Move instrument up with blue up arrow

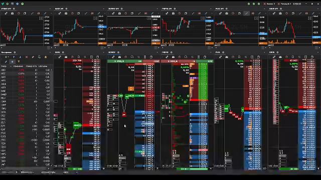pyautogui.click(x=14, y=57)
